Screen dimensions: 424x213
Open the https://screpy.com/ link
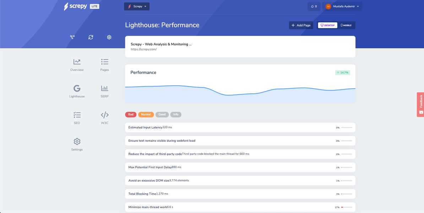143,49
